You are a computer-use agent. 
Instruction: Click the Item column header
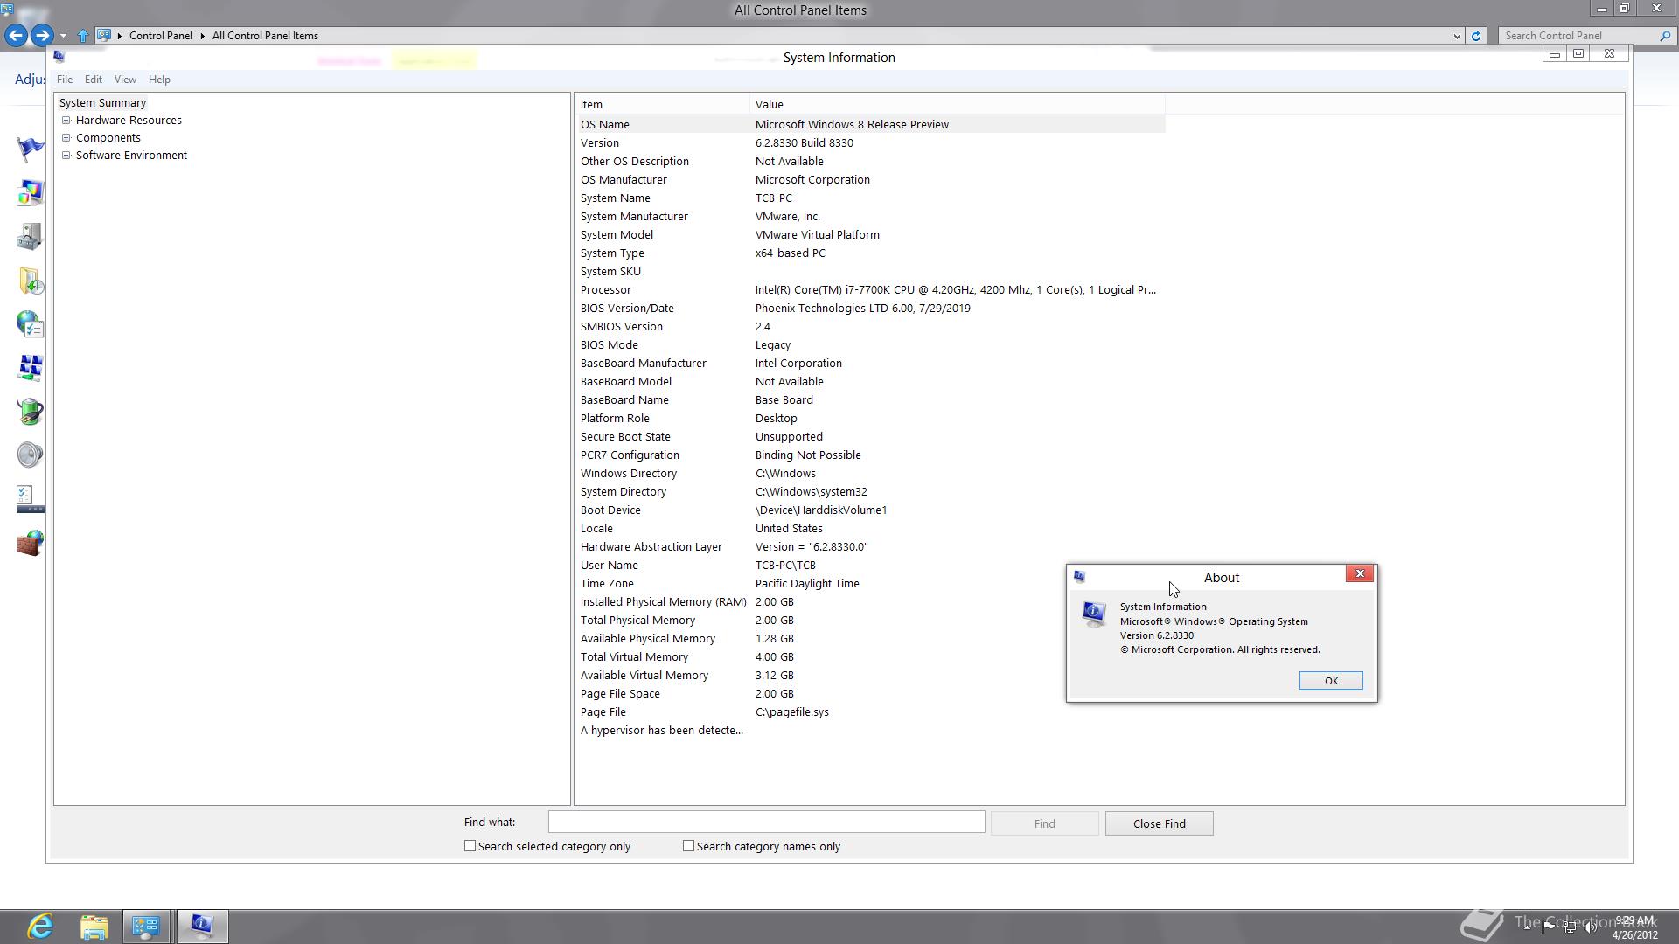coord(662,104)
